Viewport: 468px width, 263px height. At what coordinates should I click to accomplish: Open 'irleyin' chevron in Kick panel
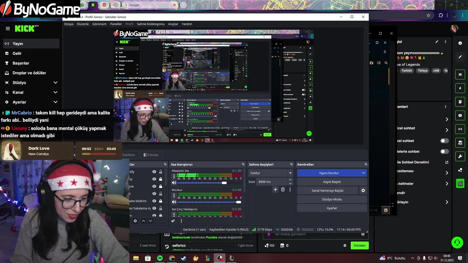(x=447, y=202)
